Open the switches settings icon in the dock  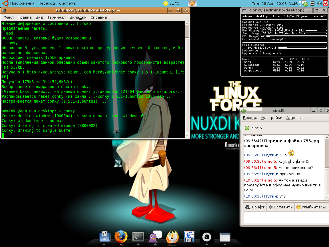105,236
